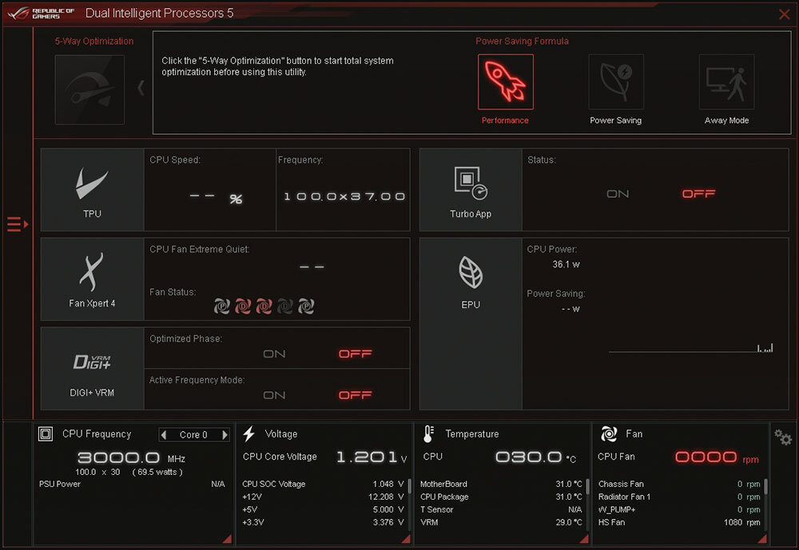799x550 pixels.
Task: Click the first fan status icon
Action: coord(221,306)
